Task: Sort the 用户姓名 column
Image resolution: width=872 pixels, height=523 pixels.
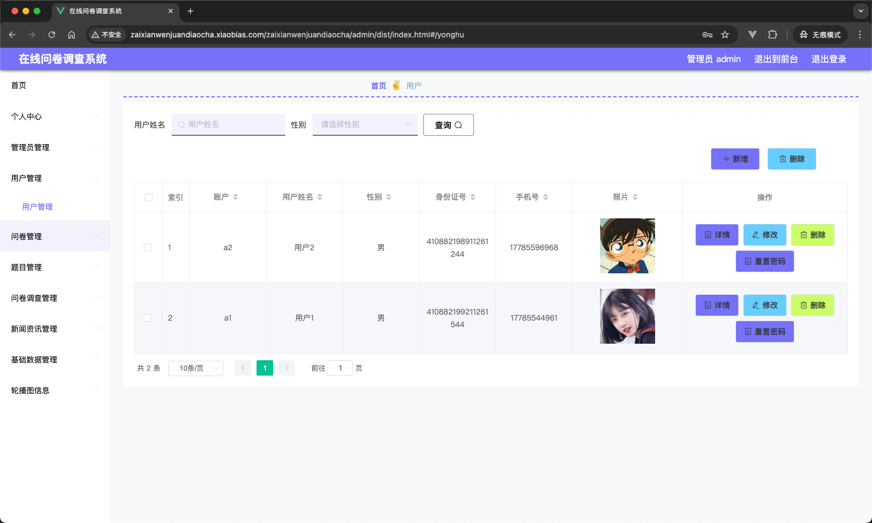Action: pos(320,197)
